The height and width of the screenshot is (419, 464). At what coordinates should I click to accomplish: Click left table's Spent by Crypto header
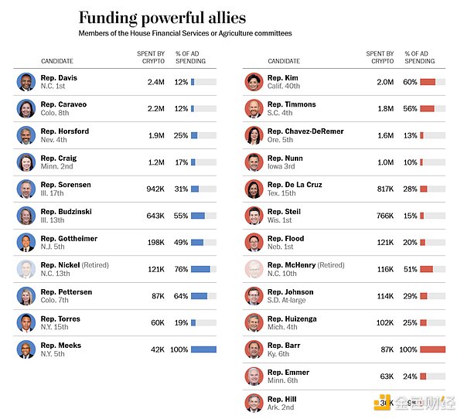150,57
